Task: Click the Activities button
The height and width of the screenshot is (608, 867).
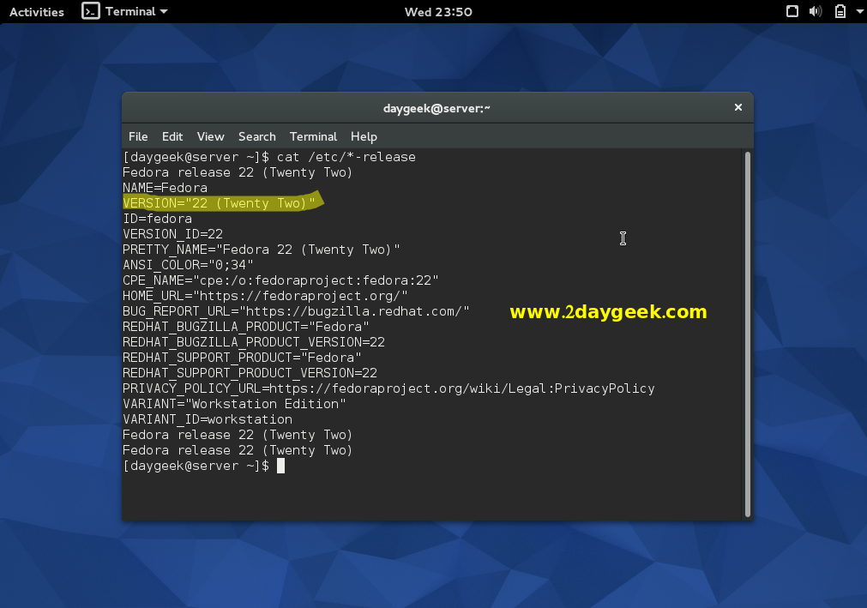Action: (37, 12)
